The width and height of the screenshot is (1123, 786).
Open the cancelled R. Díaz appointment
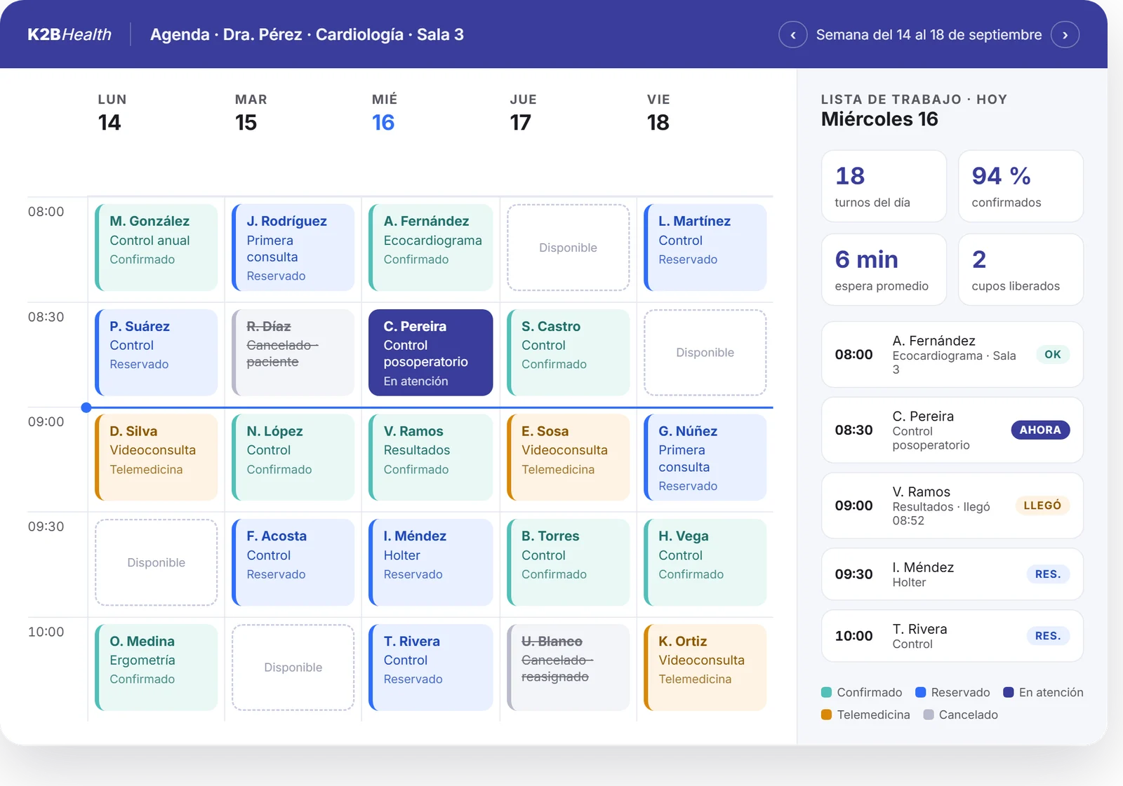(293, 353)
